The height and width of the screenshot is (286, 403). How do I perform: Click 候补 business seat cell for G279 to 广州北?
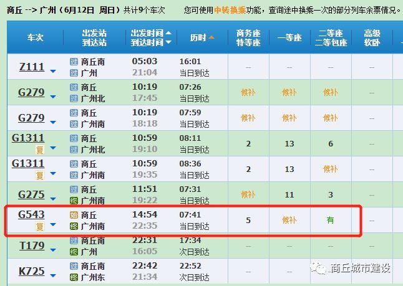point(248,92)
